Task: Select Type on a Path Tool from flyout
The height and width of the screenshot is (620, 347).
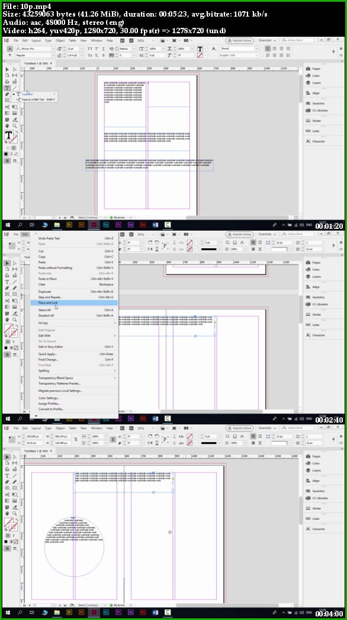Action: (38, 100)
